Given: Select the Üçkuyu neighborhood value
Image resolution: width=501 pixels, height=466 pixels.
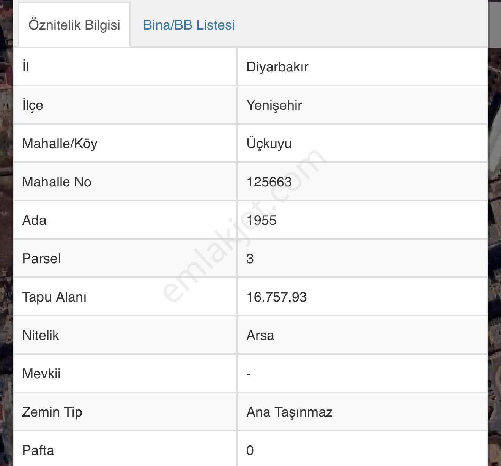Looking at the screenshot, I should [x=269, y=144].
